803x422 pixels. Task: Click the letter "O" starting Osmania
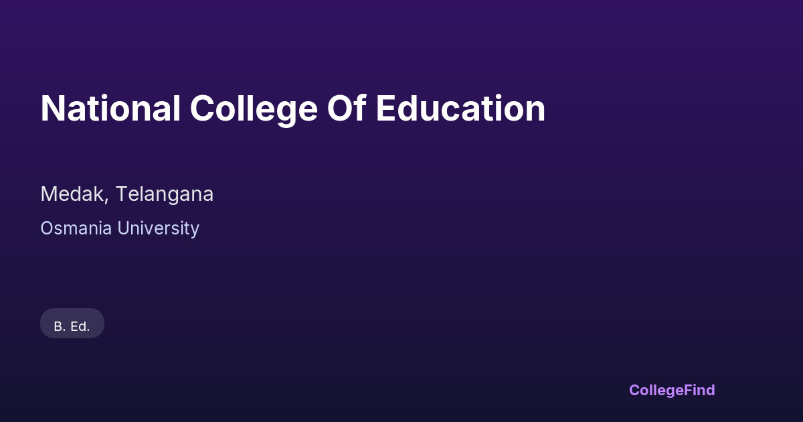point(47,228)
